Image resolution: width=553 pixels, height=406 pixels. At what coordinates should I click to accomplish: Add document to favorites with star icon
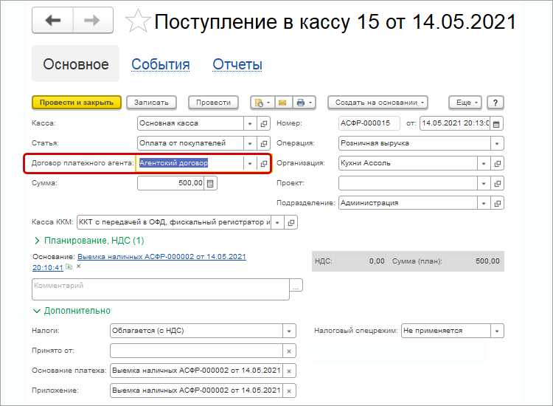point(138,21)
